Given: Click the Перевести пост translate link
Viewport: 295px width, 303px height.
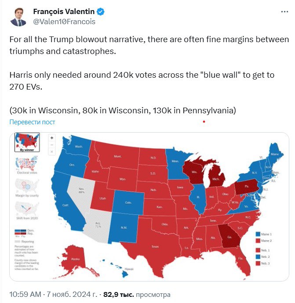Looking at the screenshot, I should click(32, 122).
